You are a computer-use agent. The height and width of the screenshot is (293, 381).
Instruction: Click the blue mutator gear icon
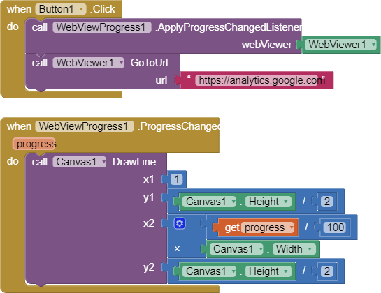coord(180,223)
